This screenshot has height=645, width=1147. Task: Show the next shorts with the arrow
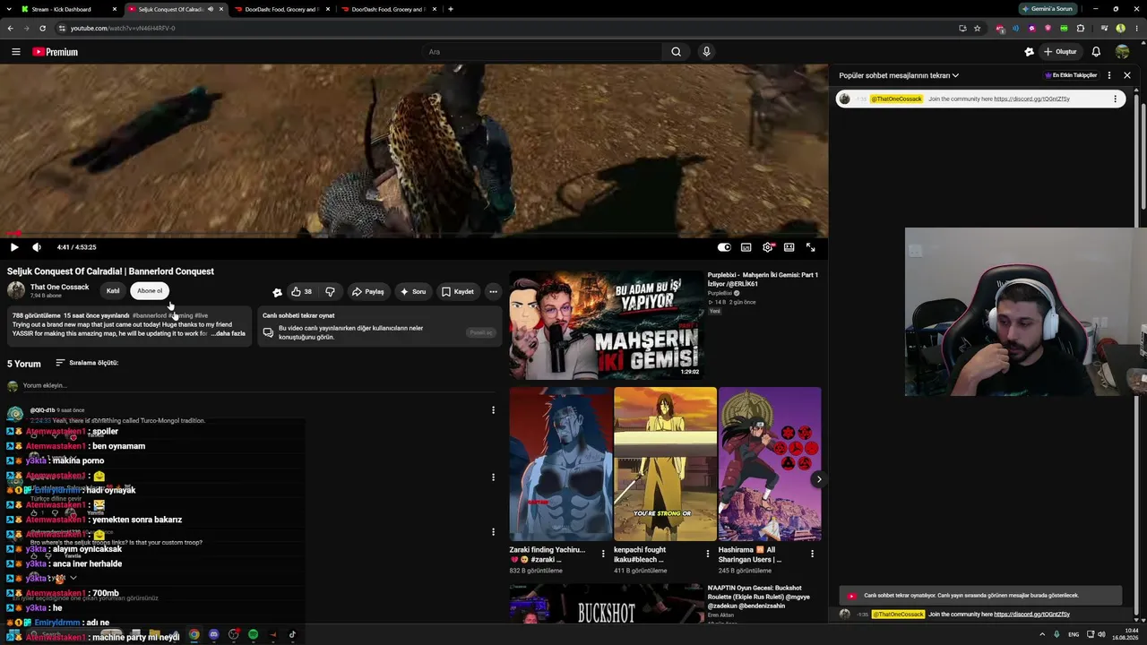(818, 479)
